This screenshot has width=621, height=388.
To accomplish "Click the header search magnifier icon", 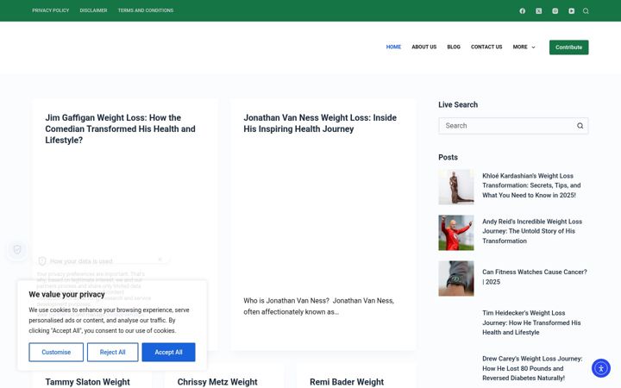I will 586,10.
